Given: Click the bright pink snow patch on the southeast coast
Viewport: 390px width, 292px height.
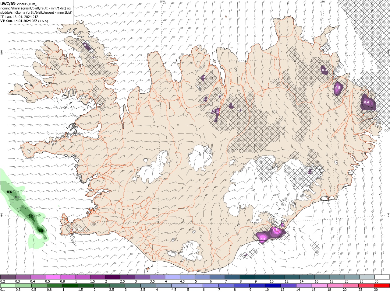Looking at the screenshot, I should click(271, 235).
